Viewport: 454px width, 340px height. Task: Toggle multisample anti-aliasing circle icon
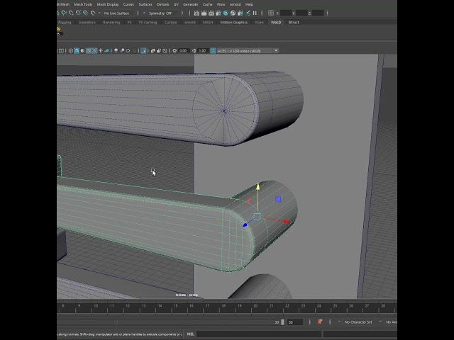coord(128,51)
